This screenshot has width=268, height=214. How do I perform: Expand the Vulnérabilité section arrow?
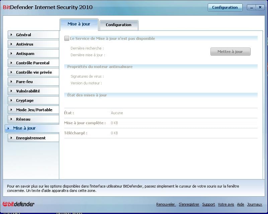point(11,91)
